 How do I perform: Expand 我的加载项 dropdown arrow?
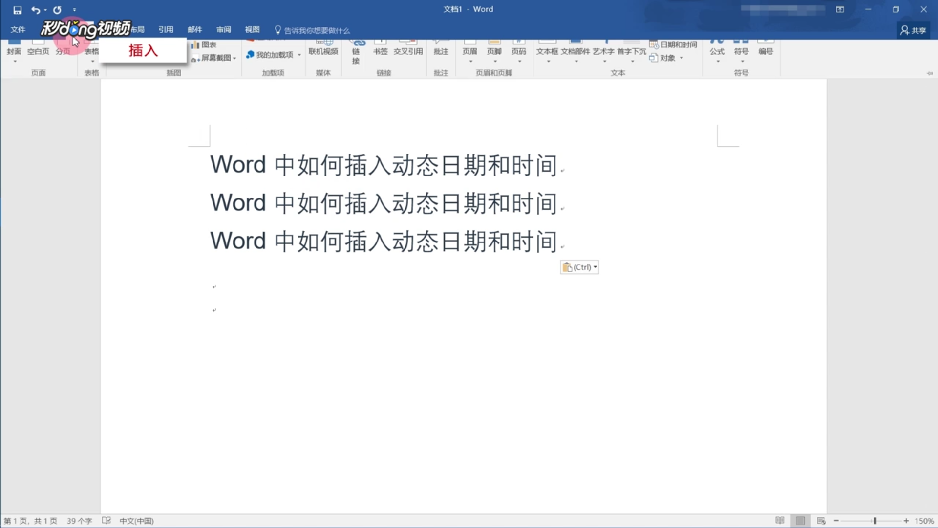pyautogui.click(x=299, y=55)
